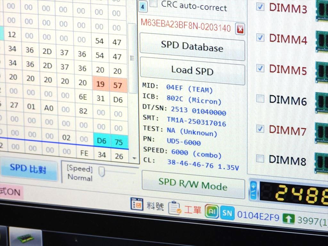Click the SPD 比對 compare button
Screen dimensions: 328x246
[x=28, y=168]
